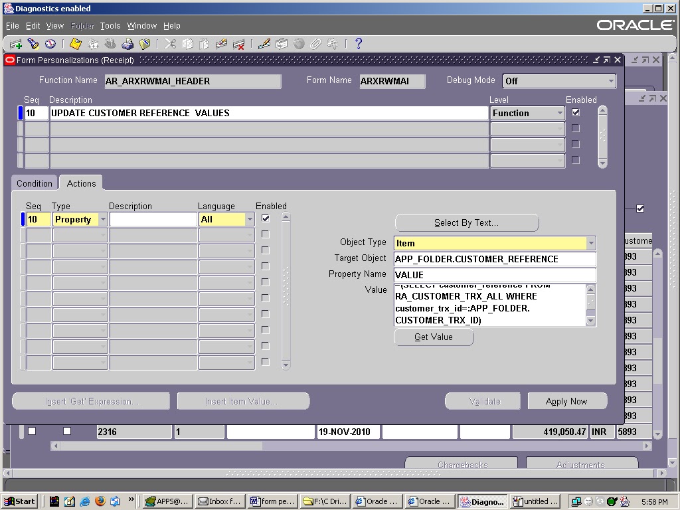
Task: Cut with the scissors icon
Action: [170, 44]
